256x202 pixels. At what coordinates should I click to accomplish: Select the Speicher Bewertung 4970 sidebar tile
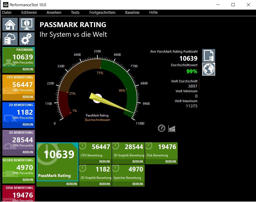pos(19,167)
